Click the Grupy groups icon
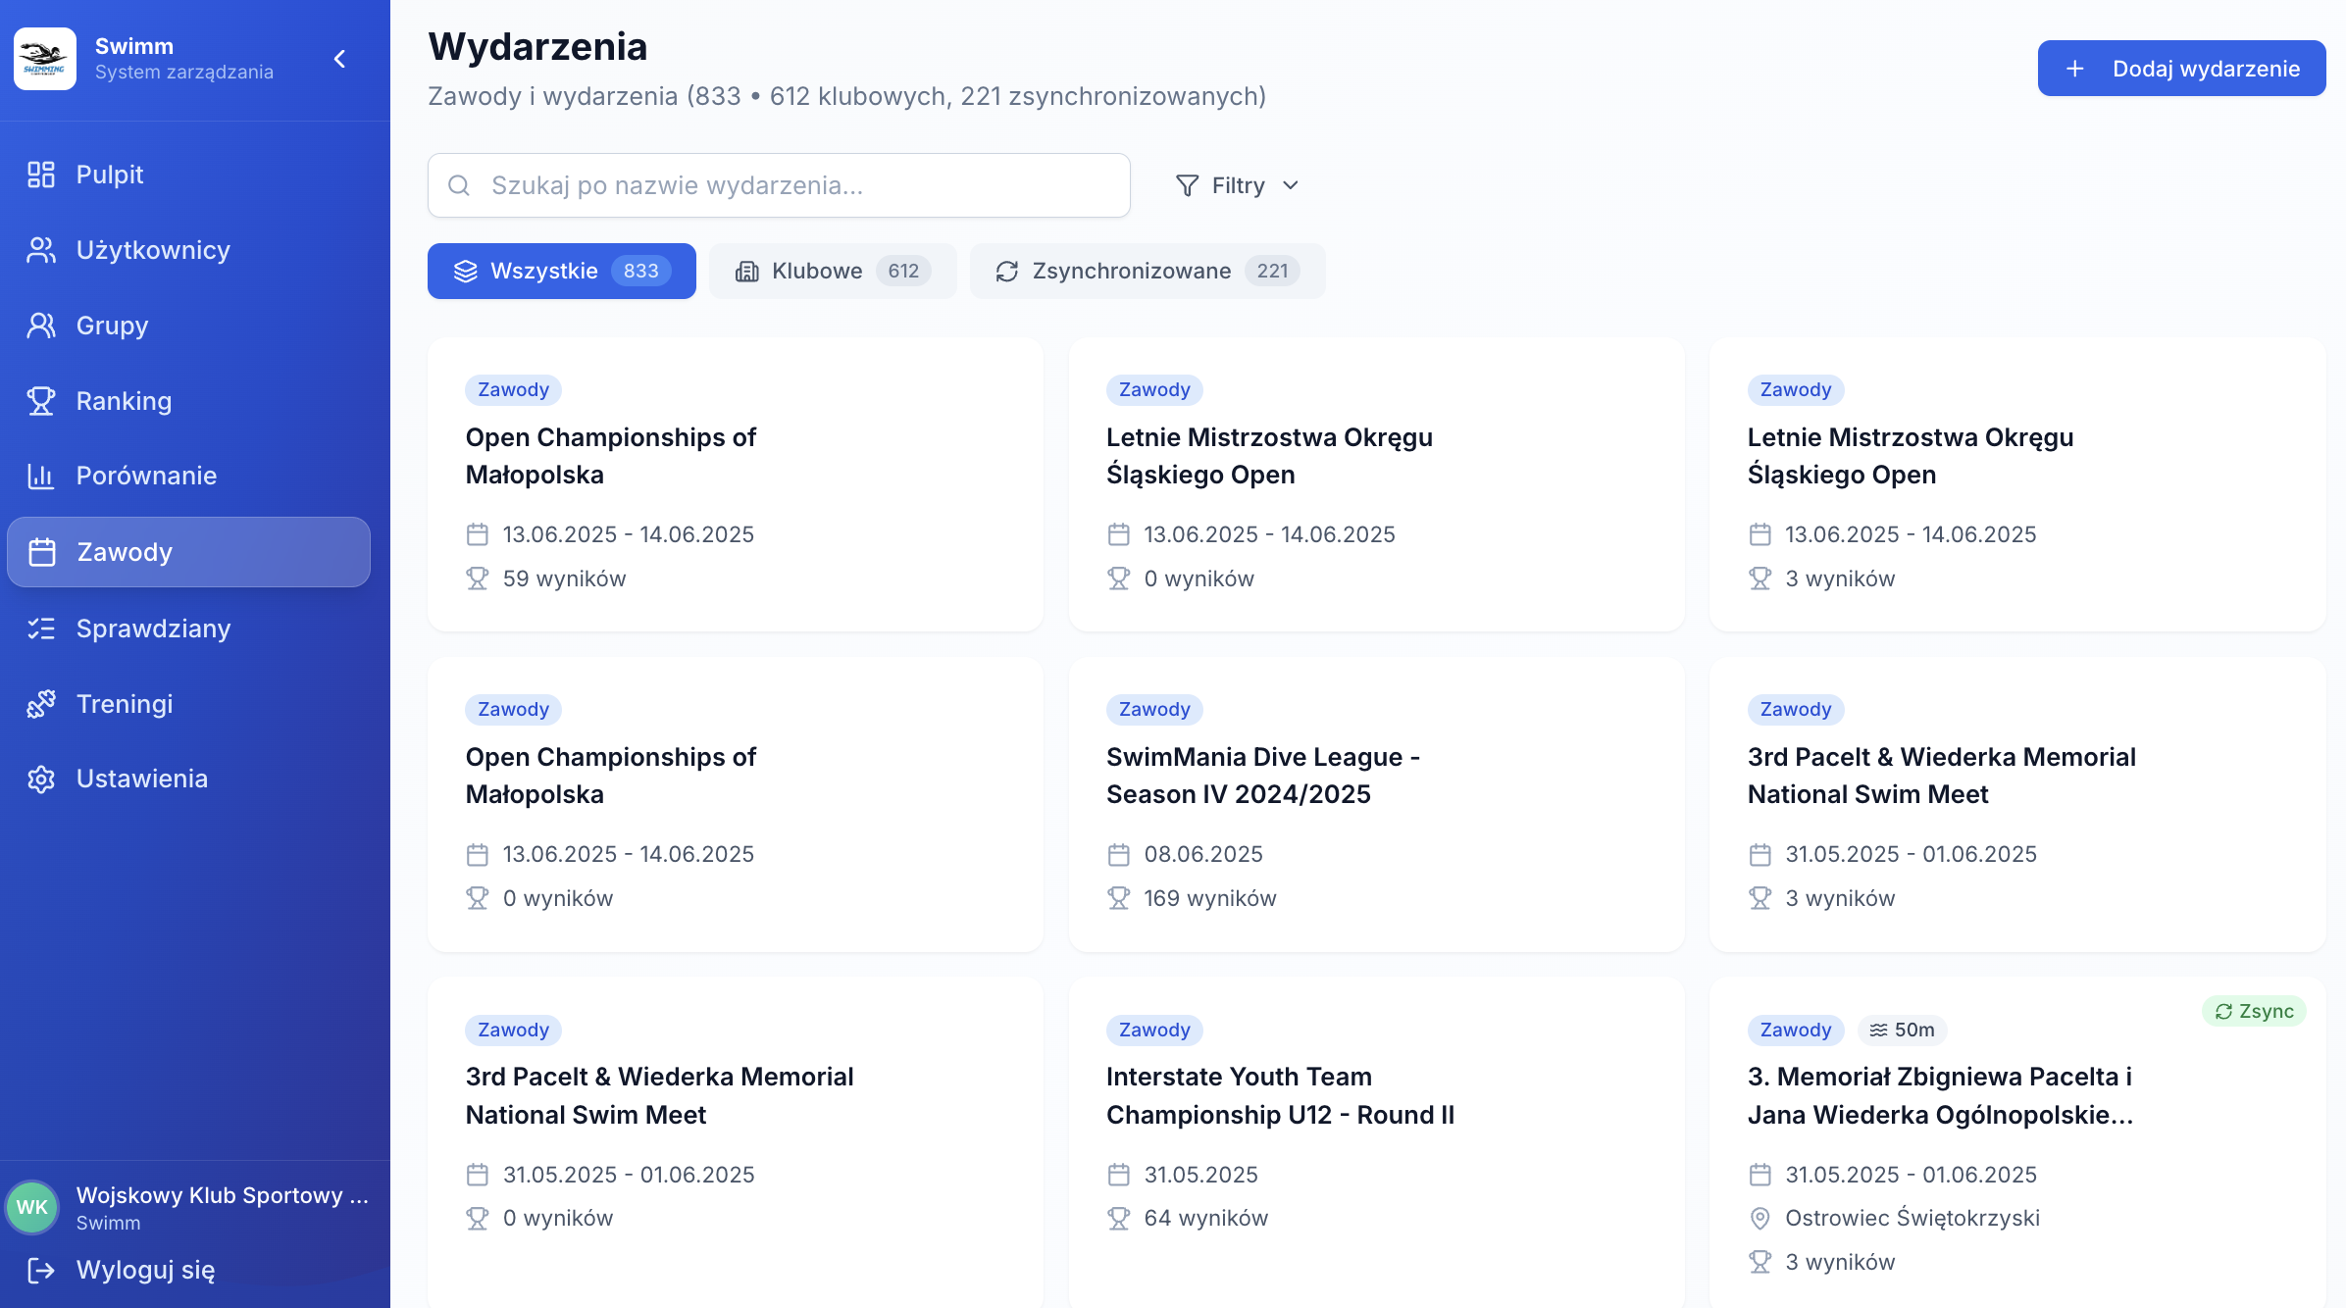2346x1308 pixels. 40,325
